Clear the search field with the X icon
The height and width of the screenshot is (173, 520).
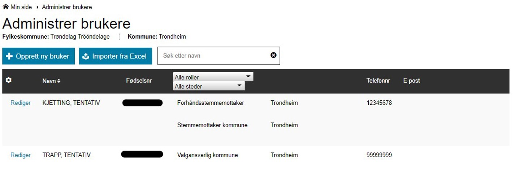pyautogui.click(x=273, y=55)
